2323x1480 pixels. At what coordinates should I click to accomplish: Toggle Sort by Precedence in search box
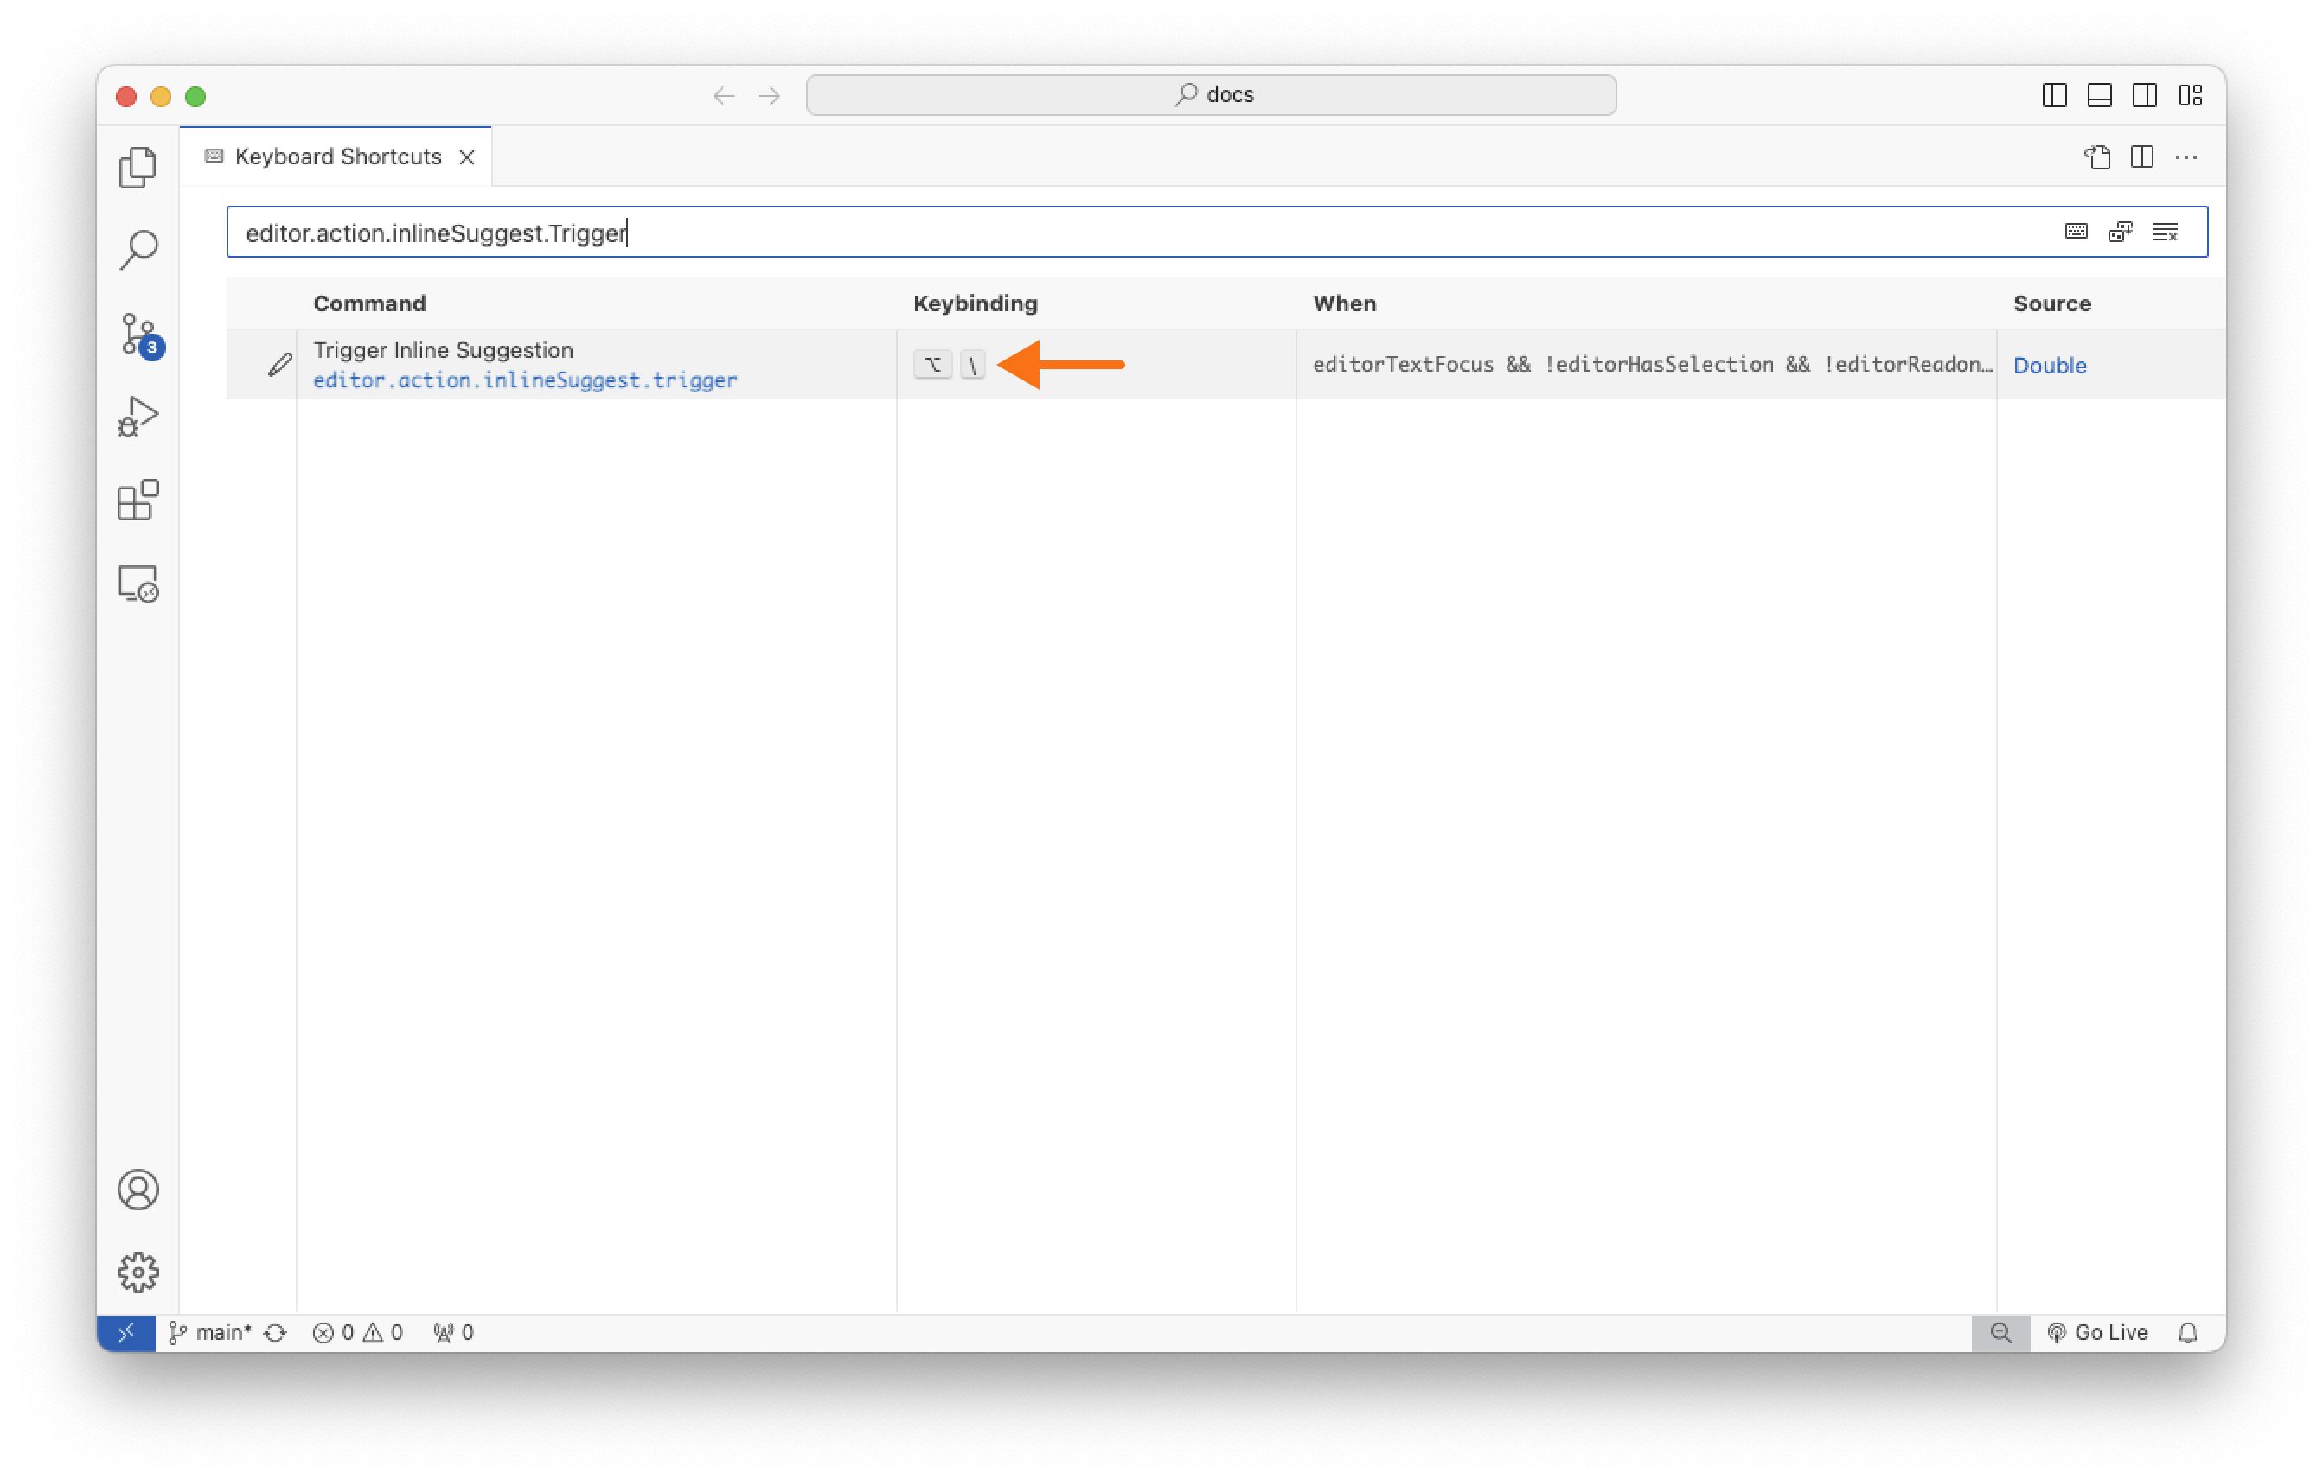tap(2121, 232)
